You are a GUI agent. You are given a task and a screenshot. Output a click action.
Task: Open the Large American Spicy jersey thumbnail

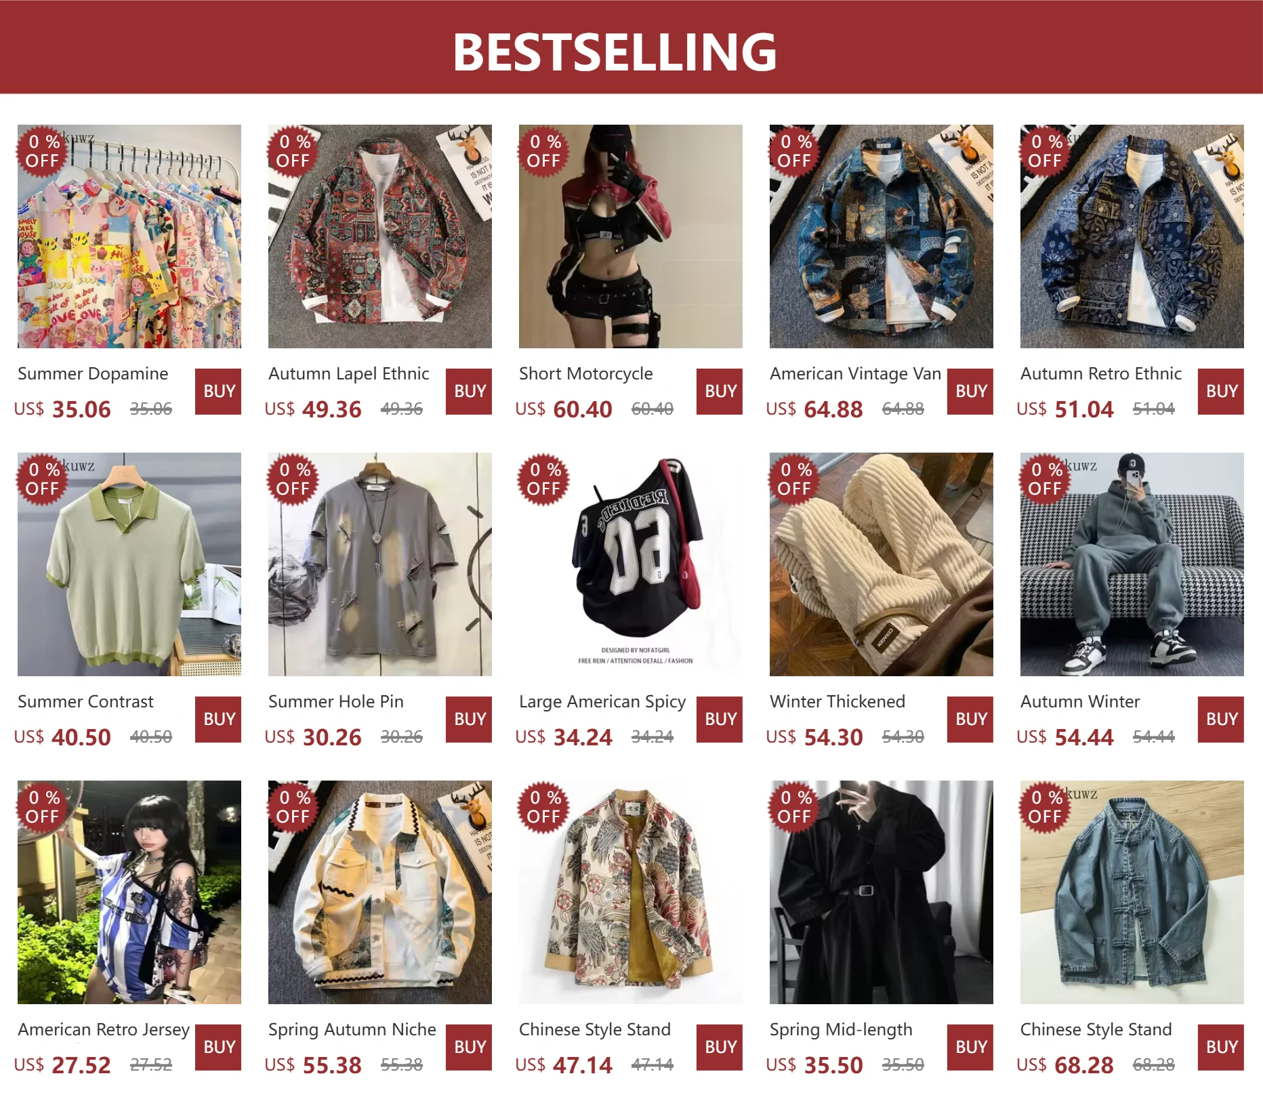(x=631, y=564)
